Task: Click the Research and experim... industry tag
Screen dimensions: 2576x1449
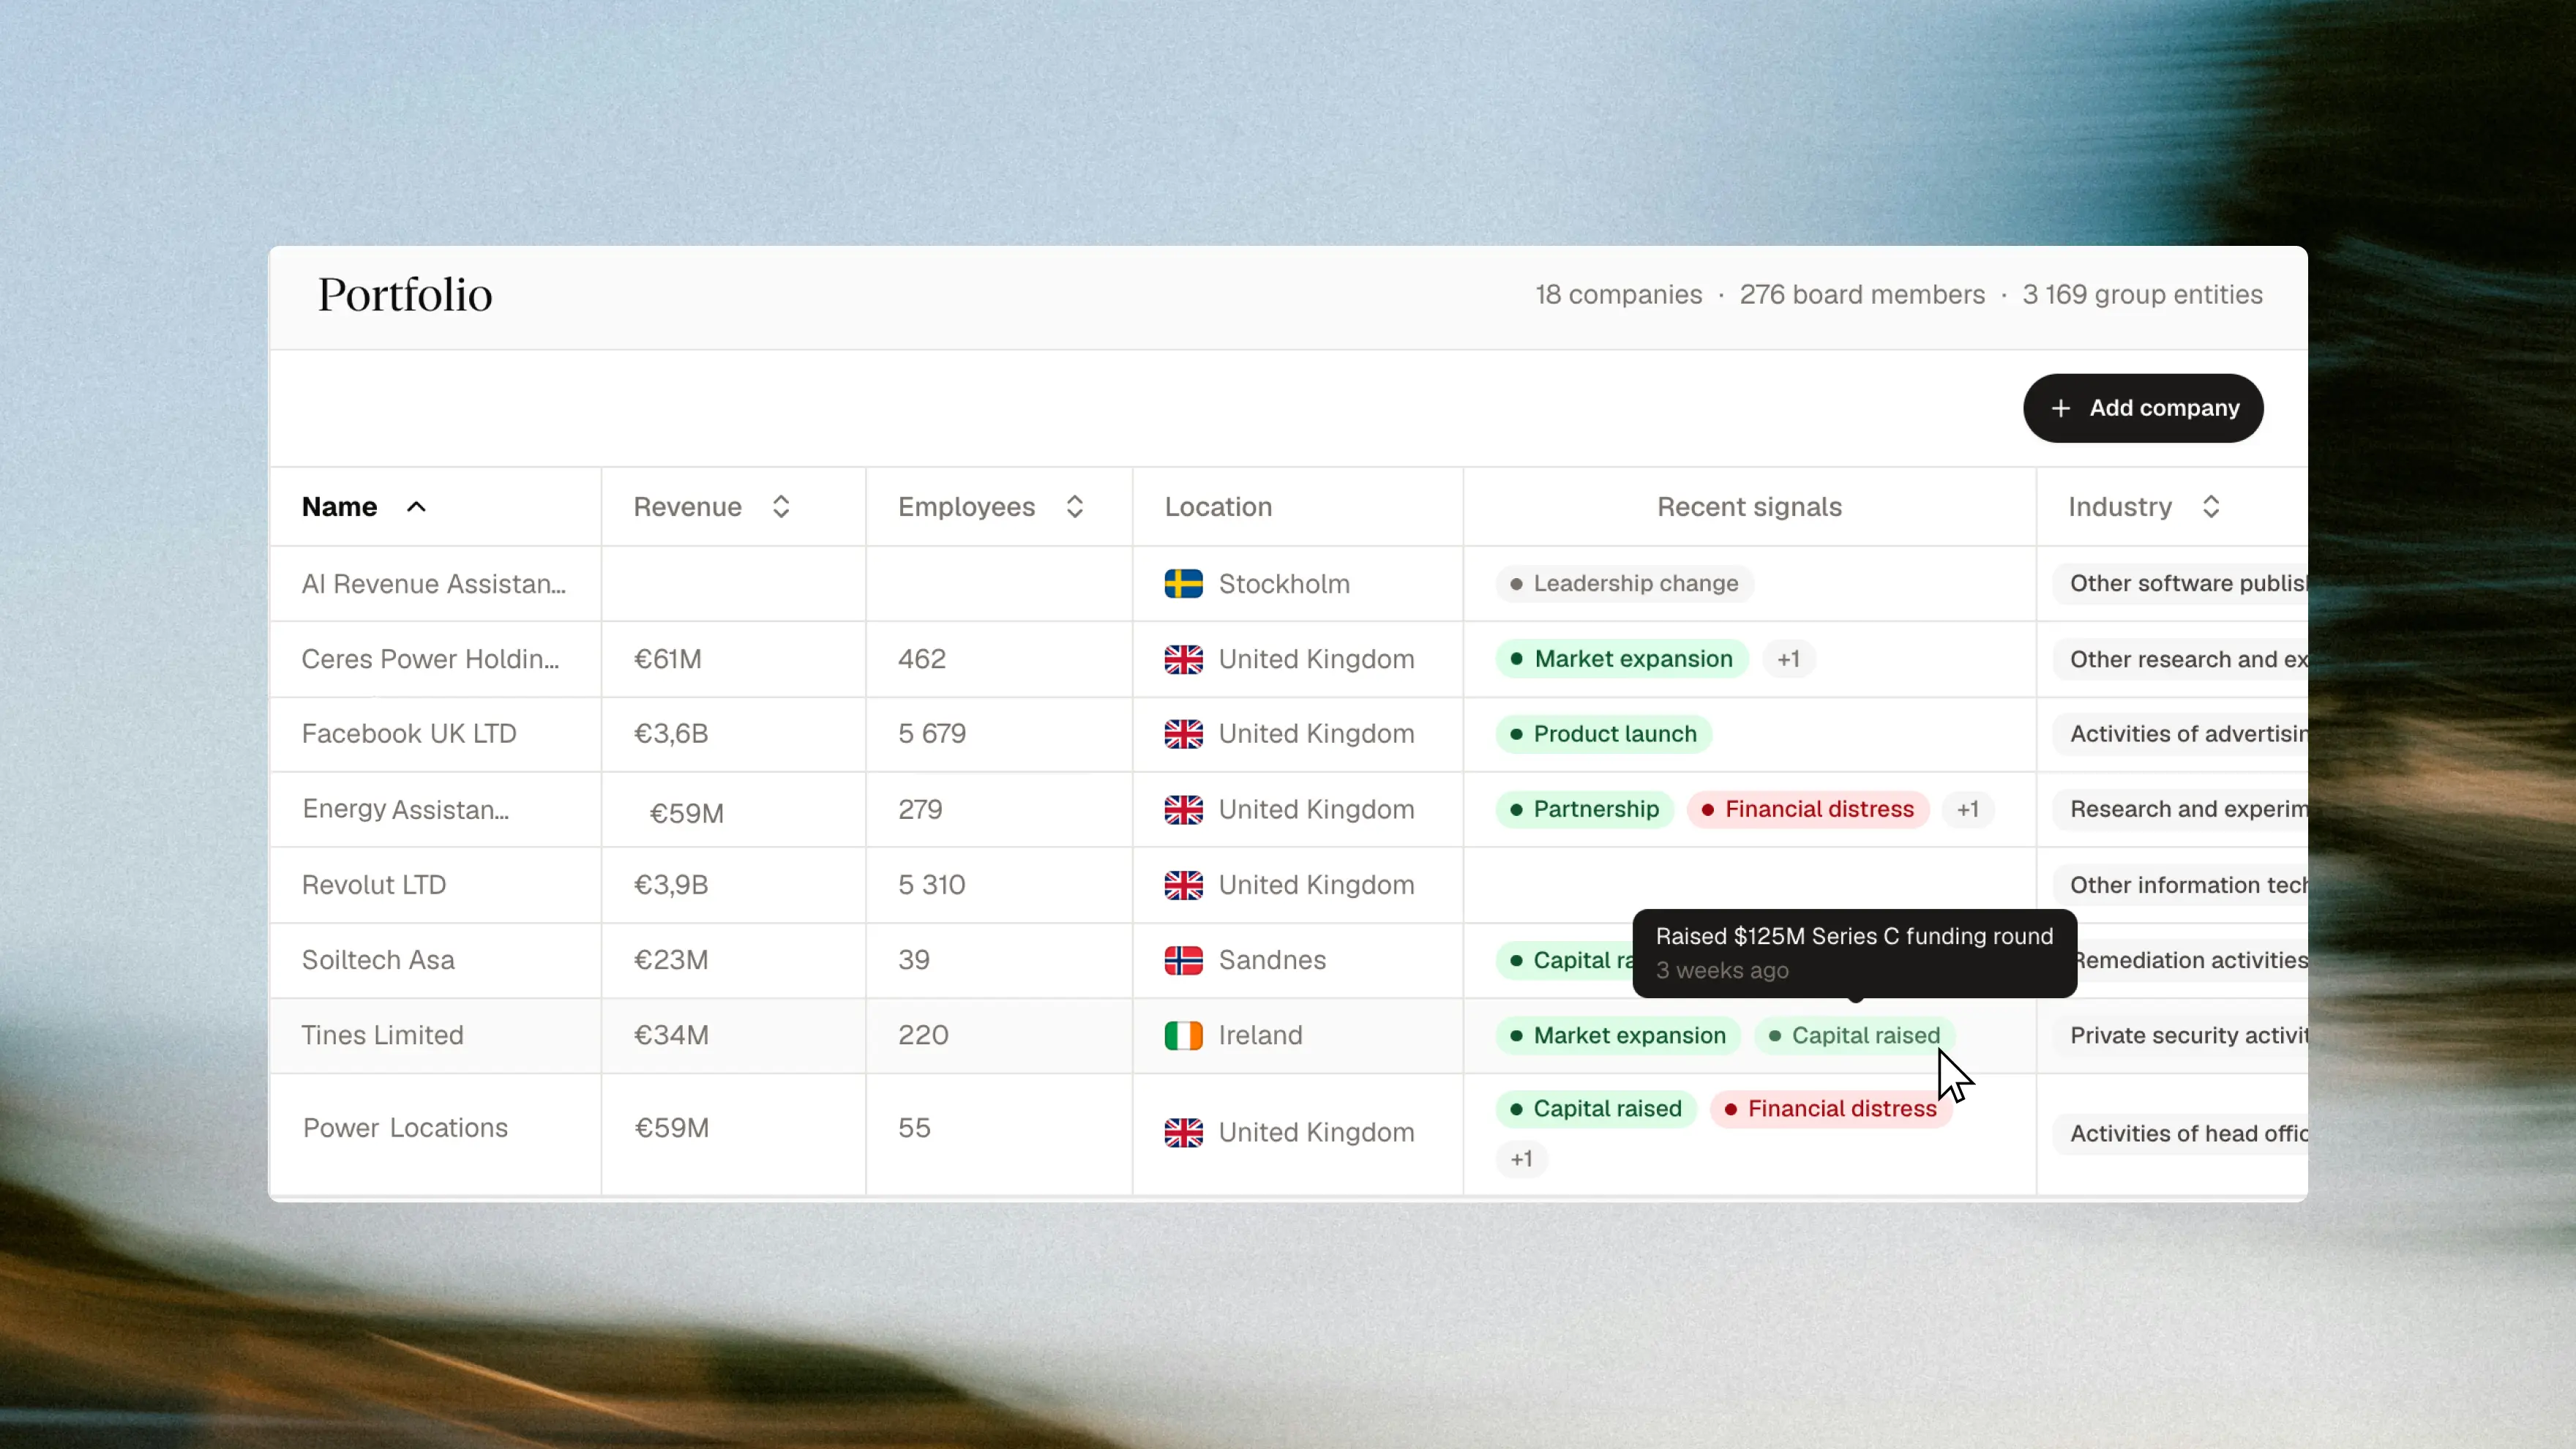Action: coord(2181,809)
